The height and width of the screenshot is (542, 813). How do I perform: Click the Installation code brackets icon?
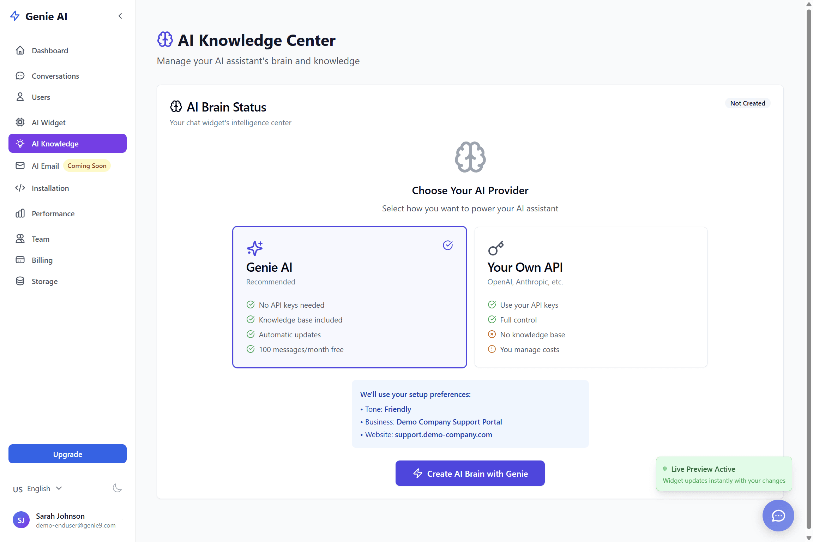click(x=20, y=188)
